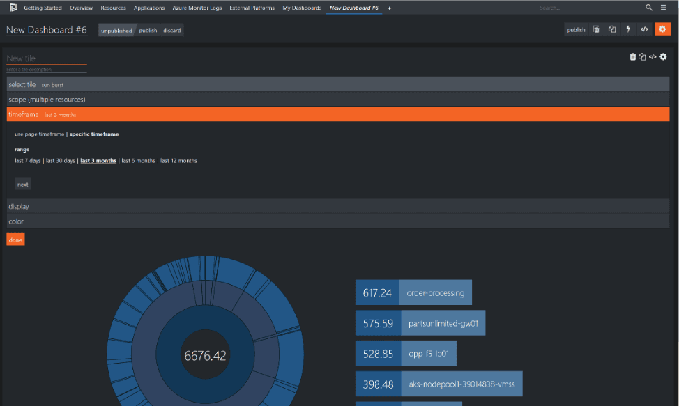
Task: Select last 6 months range
Action: 139,160
